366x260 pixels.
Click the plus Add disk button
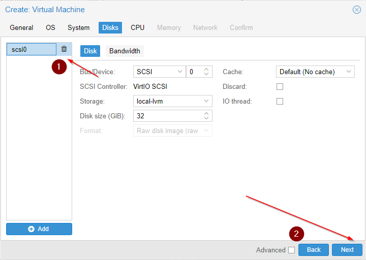[39, 229]
